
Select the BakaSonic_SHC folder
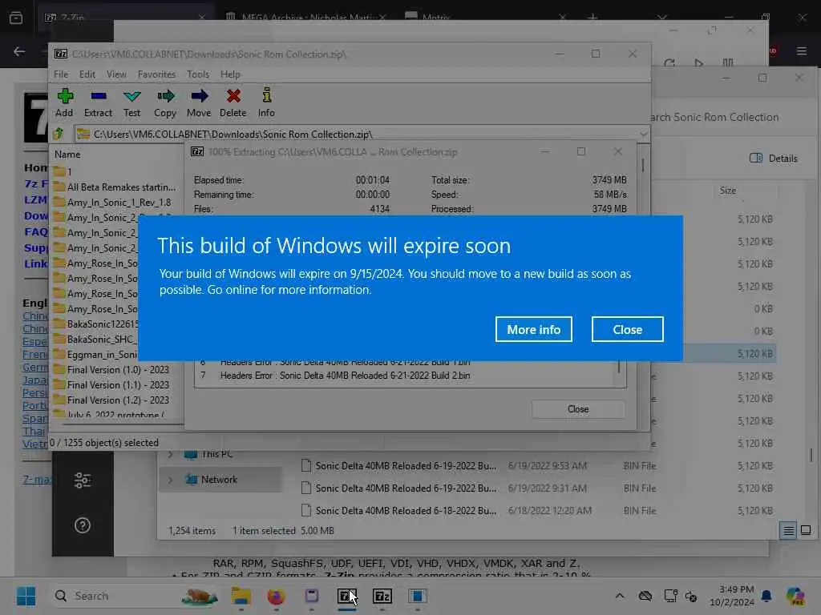95,339
